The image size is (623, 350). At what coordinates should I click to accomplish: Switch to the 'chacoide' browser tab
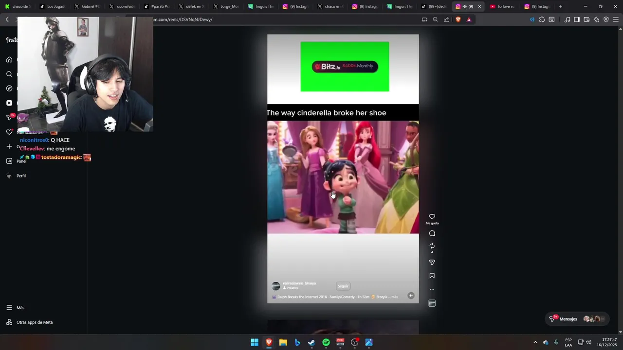[18, 6]
